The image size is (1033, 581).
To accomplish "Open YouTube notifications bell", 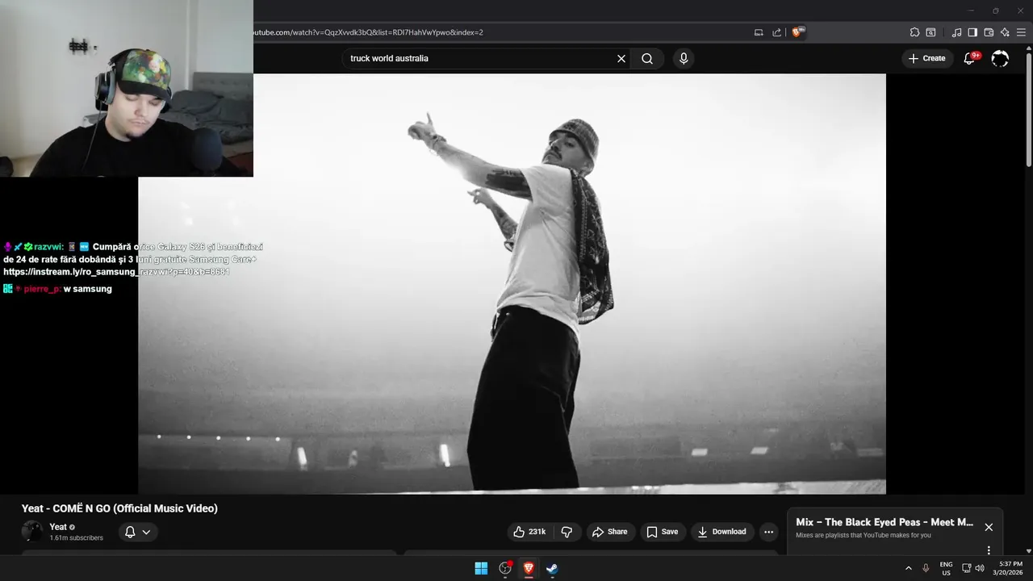I will pos(970,58).
